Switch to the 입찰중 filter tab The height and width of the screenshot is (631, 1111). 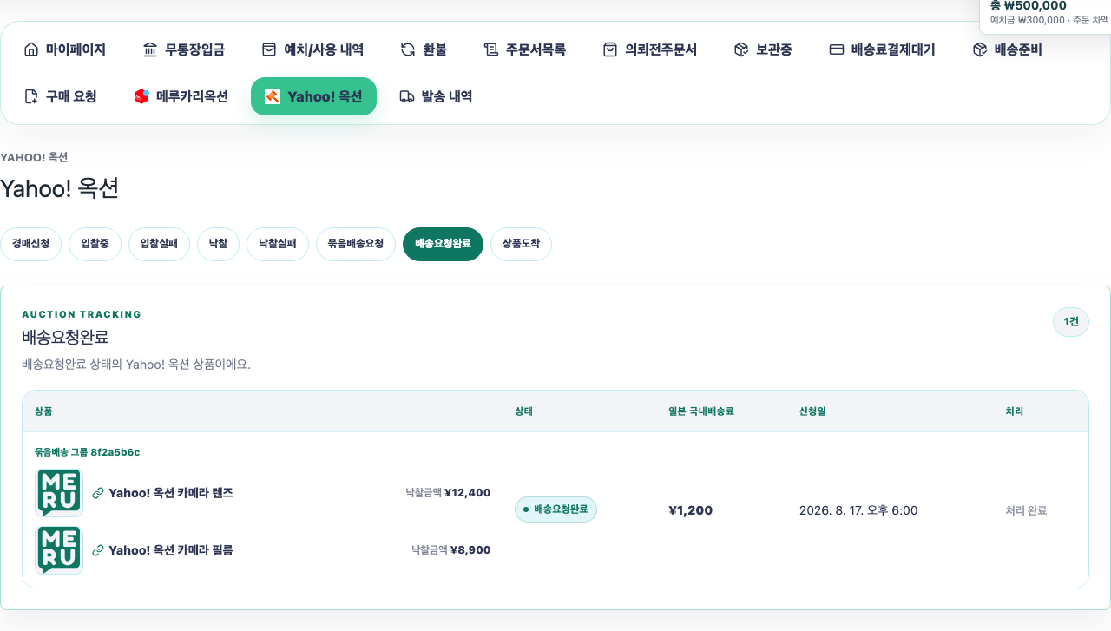(95, 244)
